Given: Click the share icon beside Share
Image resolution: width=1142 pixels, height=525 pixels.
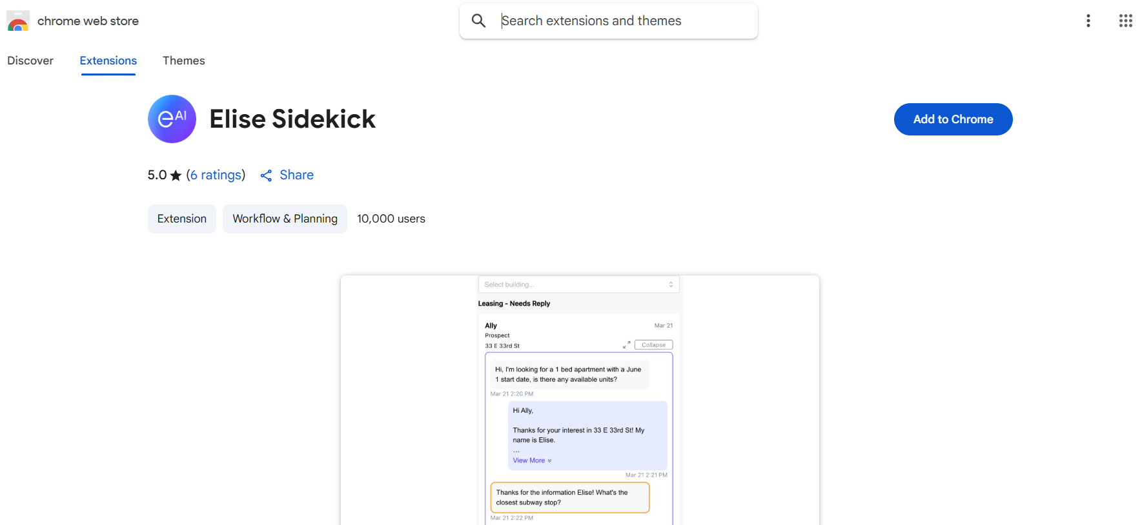Looking at the screenshot, I should click(266, 175).
